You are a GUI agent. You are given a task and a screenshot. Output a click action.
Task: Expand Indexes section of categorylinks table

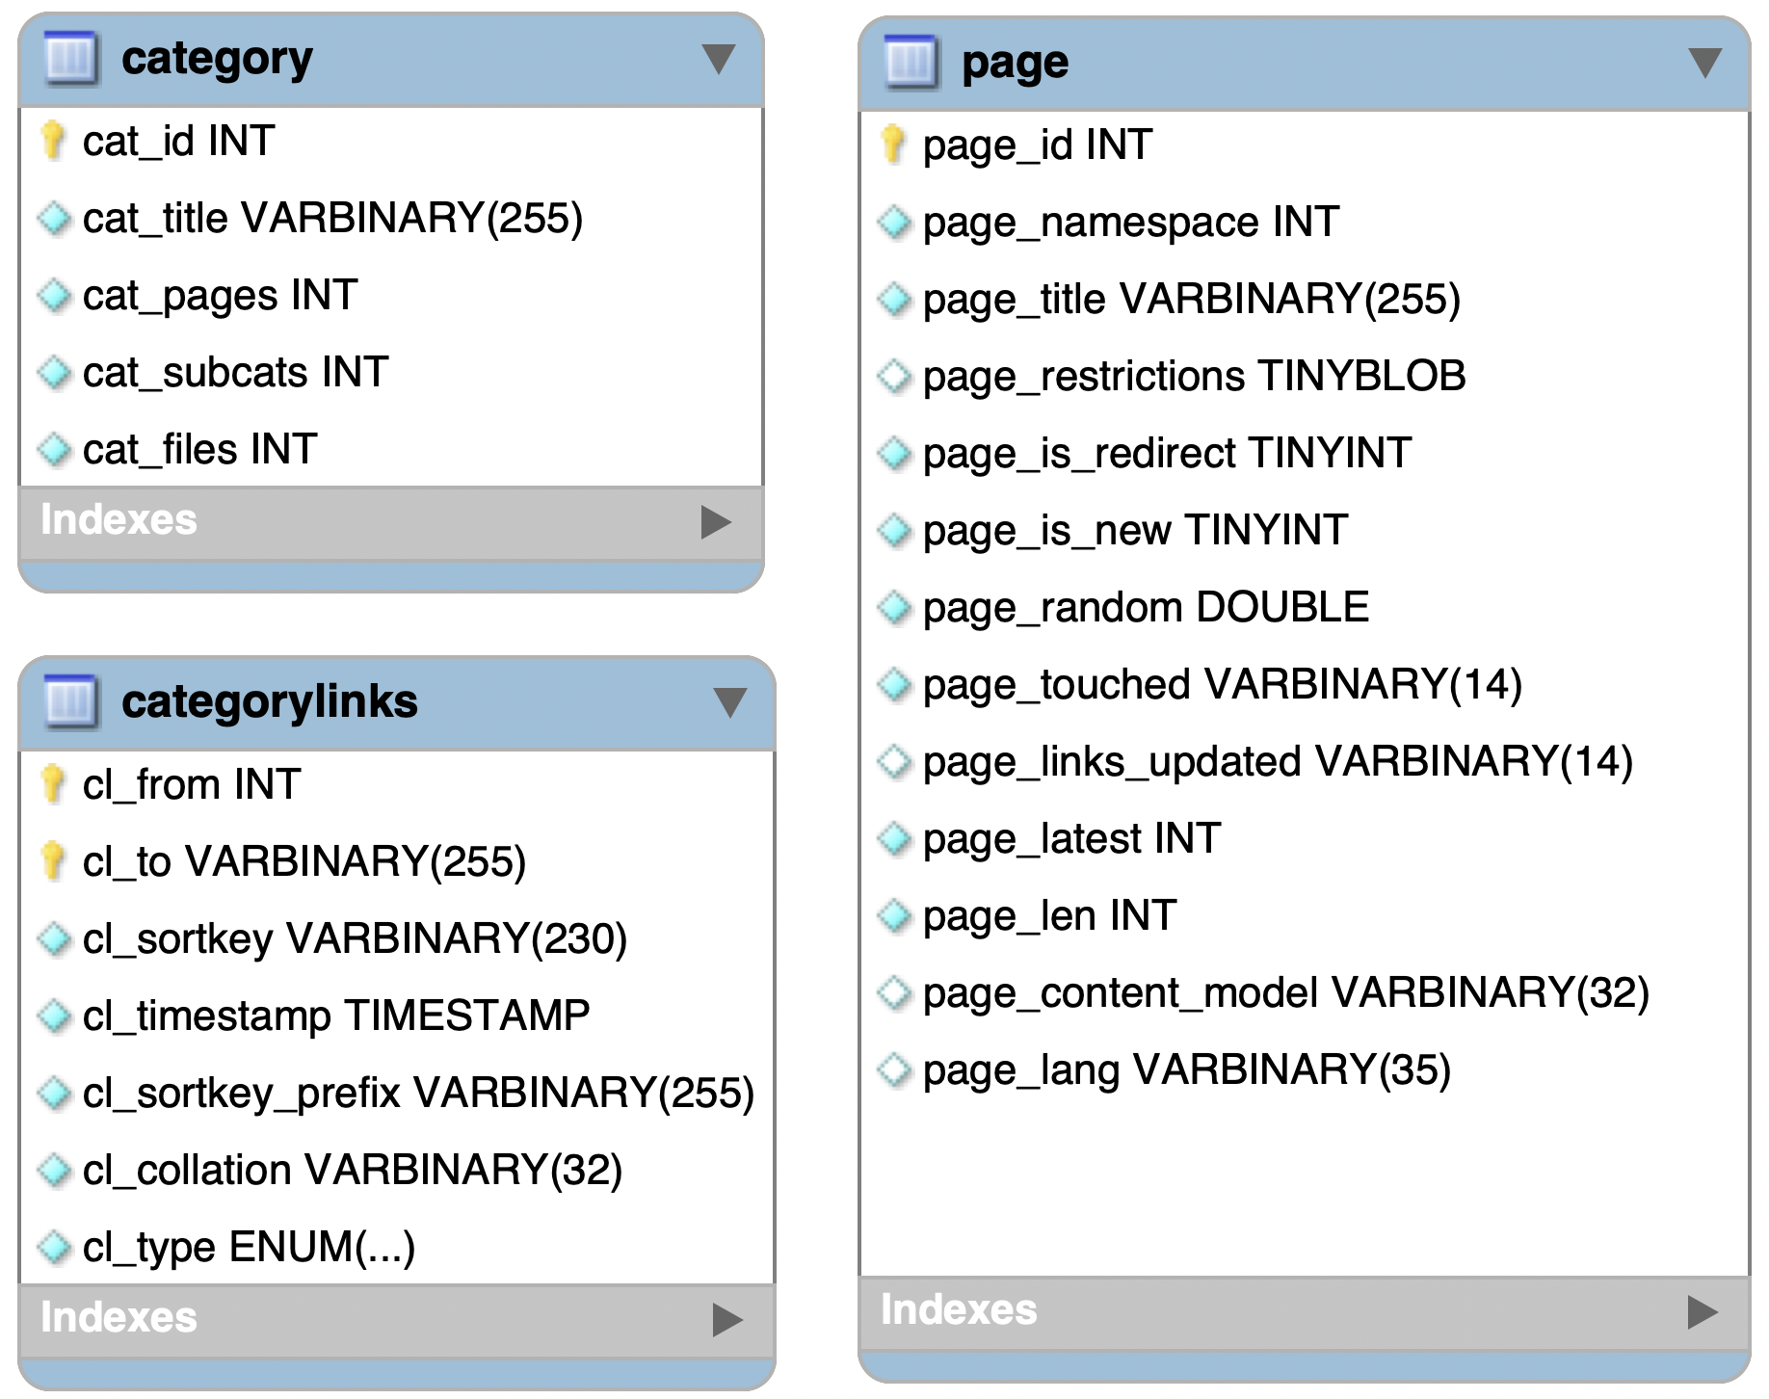click(x=727, y=1319)
